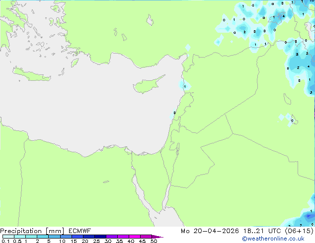Click the 'Mo' weekday label
Screen dimensions: 315x243
(x=185, y=231)
